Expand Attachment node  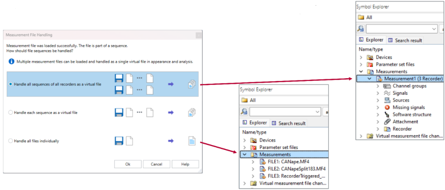click(x=378, y=122)
